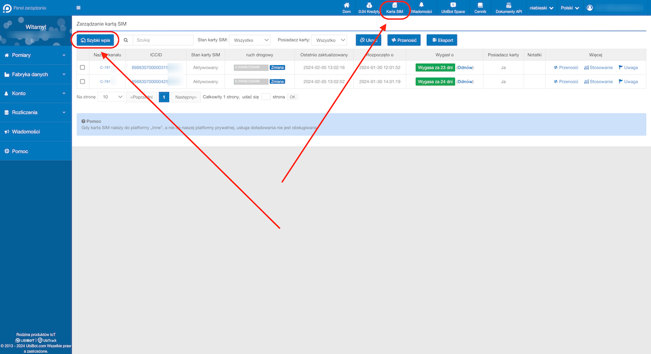Expand Fabryka danych sidebar section
This screenshot has width=651, height=354.
click(x=36, y=75)
